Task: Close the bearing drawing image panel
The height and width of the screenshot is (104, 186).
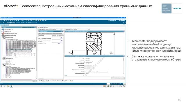Action: [x=124, y=31]
